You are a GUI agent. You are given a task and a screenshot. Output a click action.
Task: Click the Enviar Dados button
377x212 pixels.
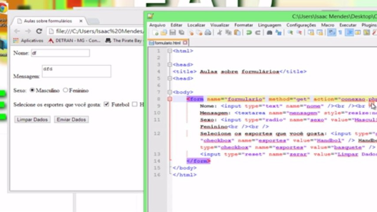[x=71, y=120]
